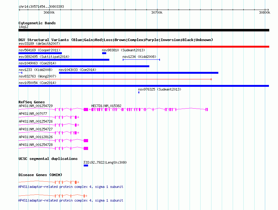Click the black 14q12 cytogenetic band bar
Screen dimensions: 278x210
click(144, 30)
